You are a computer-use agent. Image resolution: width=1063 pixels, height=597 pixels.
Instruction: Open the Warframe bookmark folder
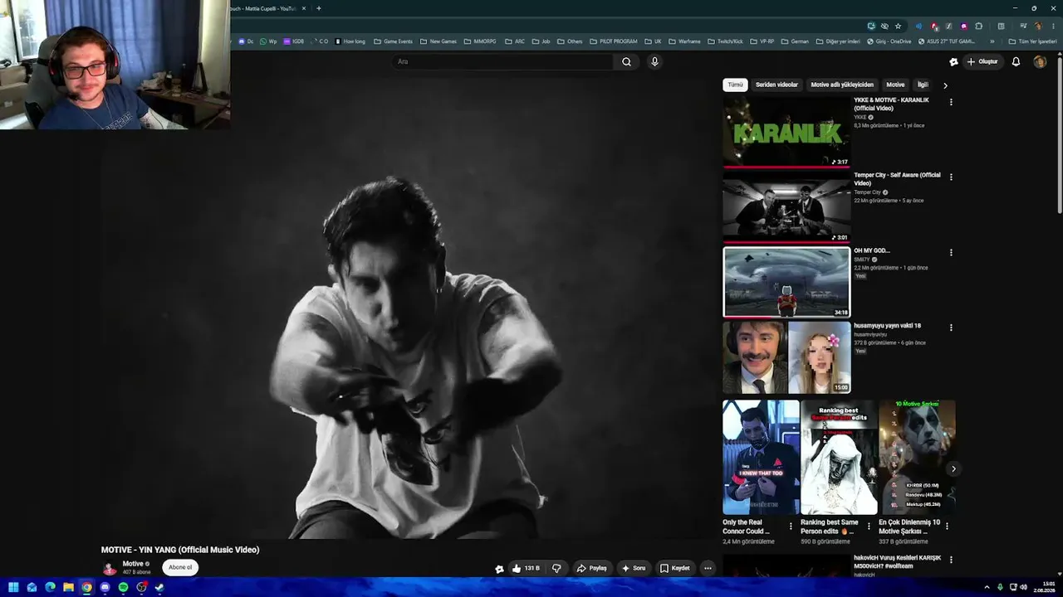point(685,41)
